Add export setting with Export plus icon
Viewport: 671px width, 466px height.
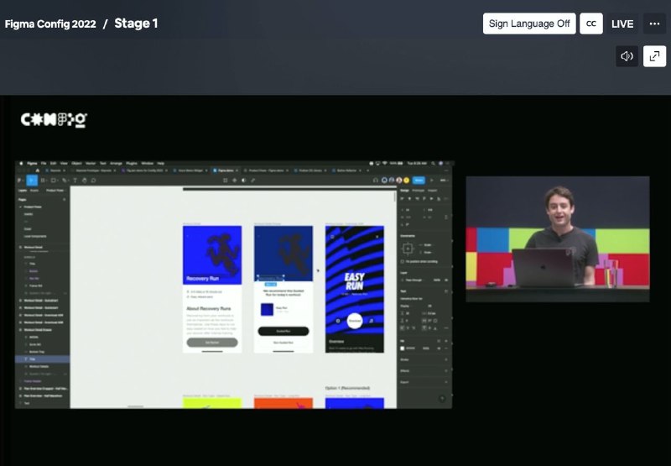click(446, 382)
